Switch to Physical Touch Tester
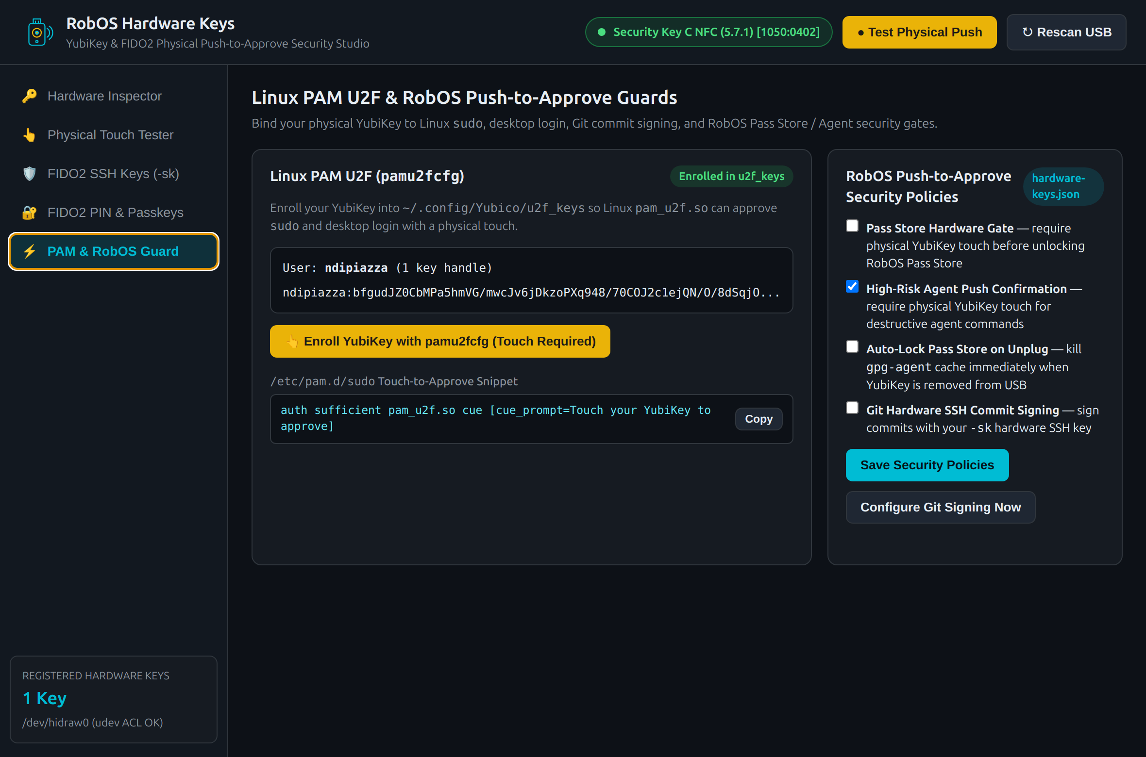This screenshot has width=1146, height=757. 114,135
